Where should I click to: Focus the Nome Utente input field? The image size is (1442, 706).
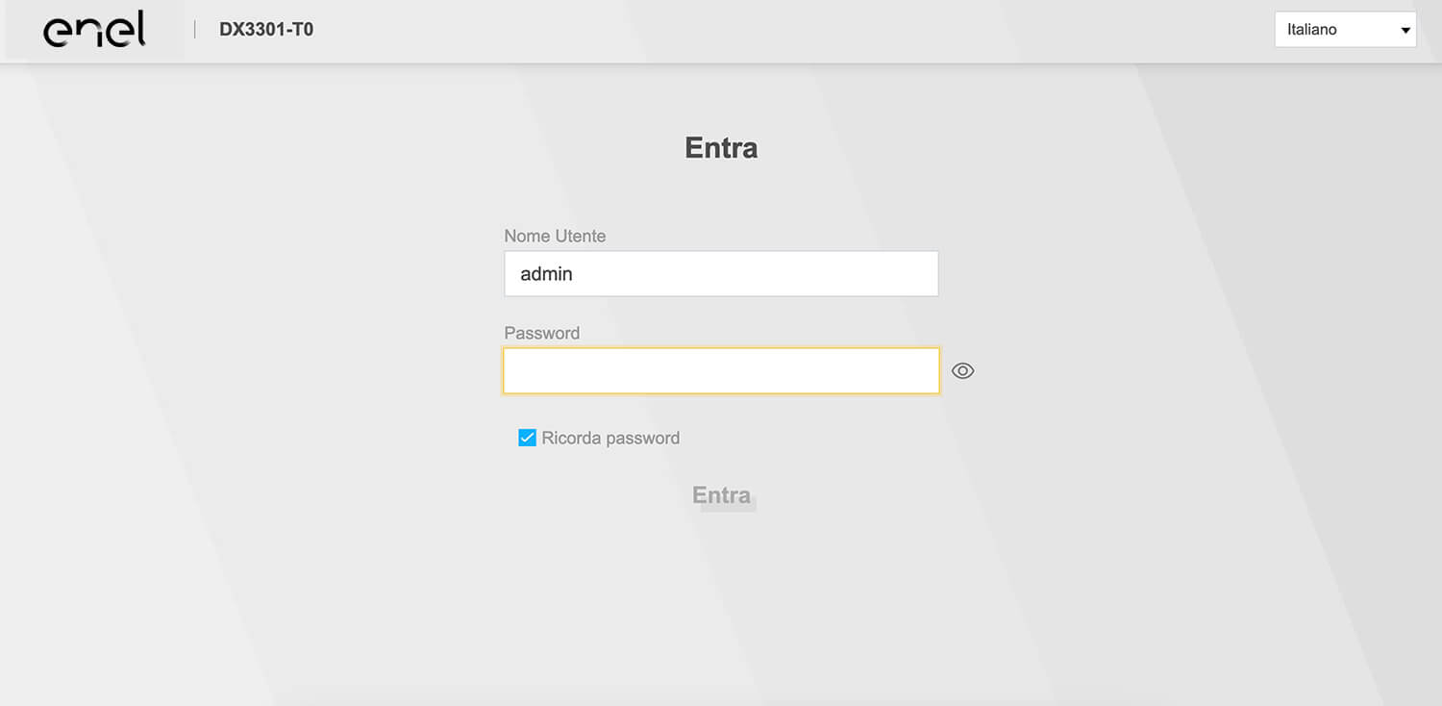pyautogui.click(x=721, y=274)
